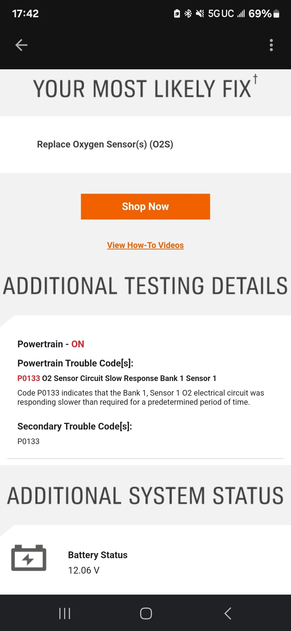The image size is (291, 631).
Task: Tap the Additional System Status heading
Action: click(145, 496)
